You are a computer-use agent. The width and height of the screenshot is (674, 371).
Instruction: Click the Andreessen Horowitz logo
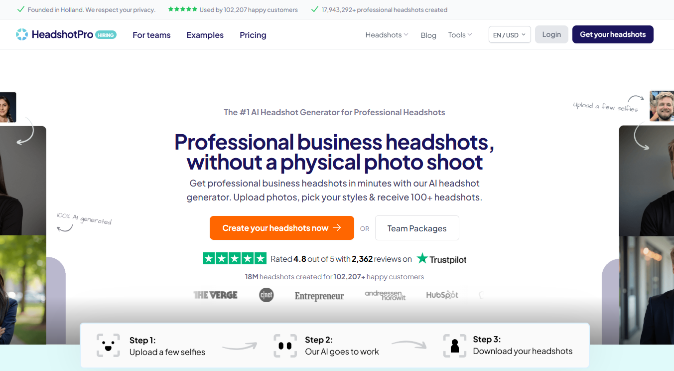pyautogui.click(x=385, y=295)
